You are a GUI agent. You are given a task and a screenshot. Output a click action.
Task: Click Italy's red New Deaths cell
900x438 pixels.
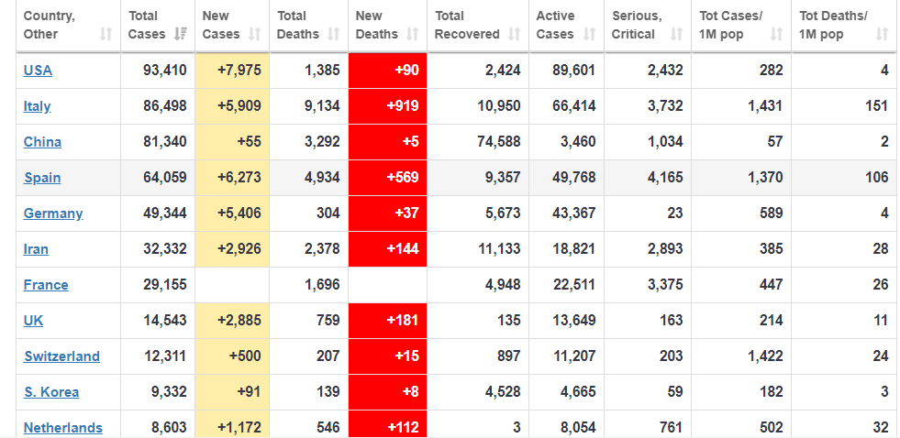click(387, 106)
